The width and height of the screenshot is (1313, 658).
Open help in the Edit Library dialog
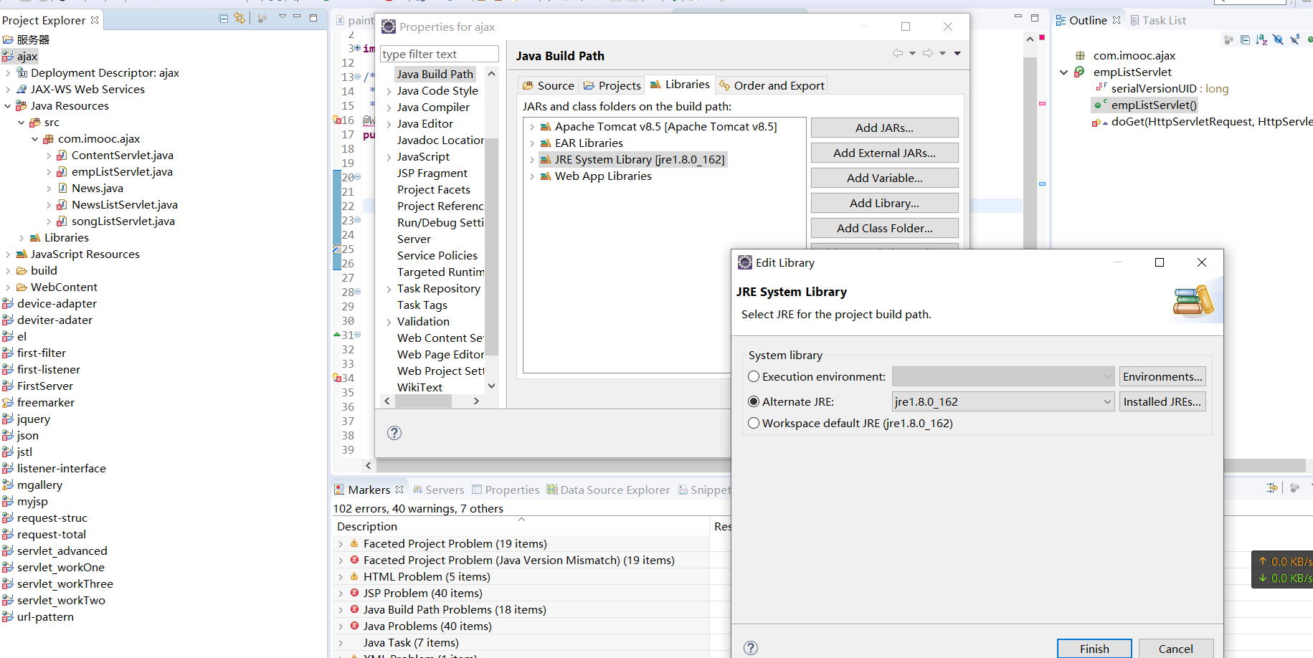[751, 648]
